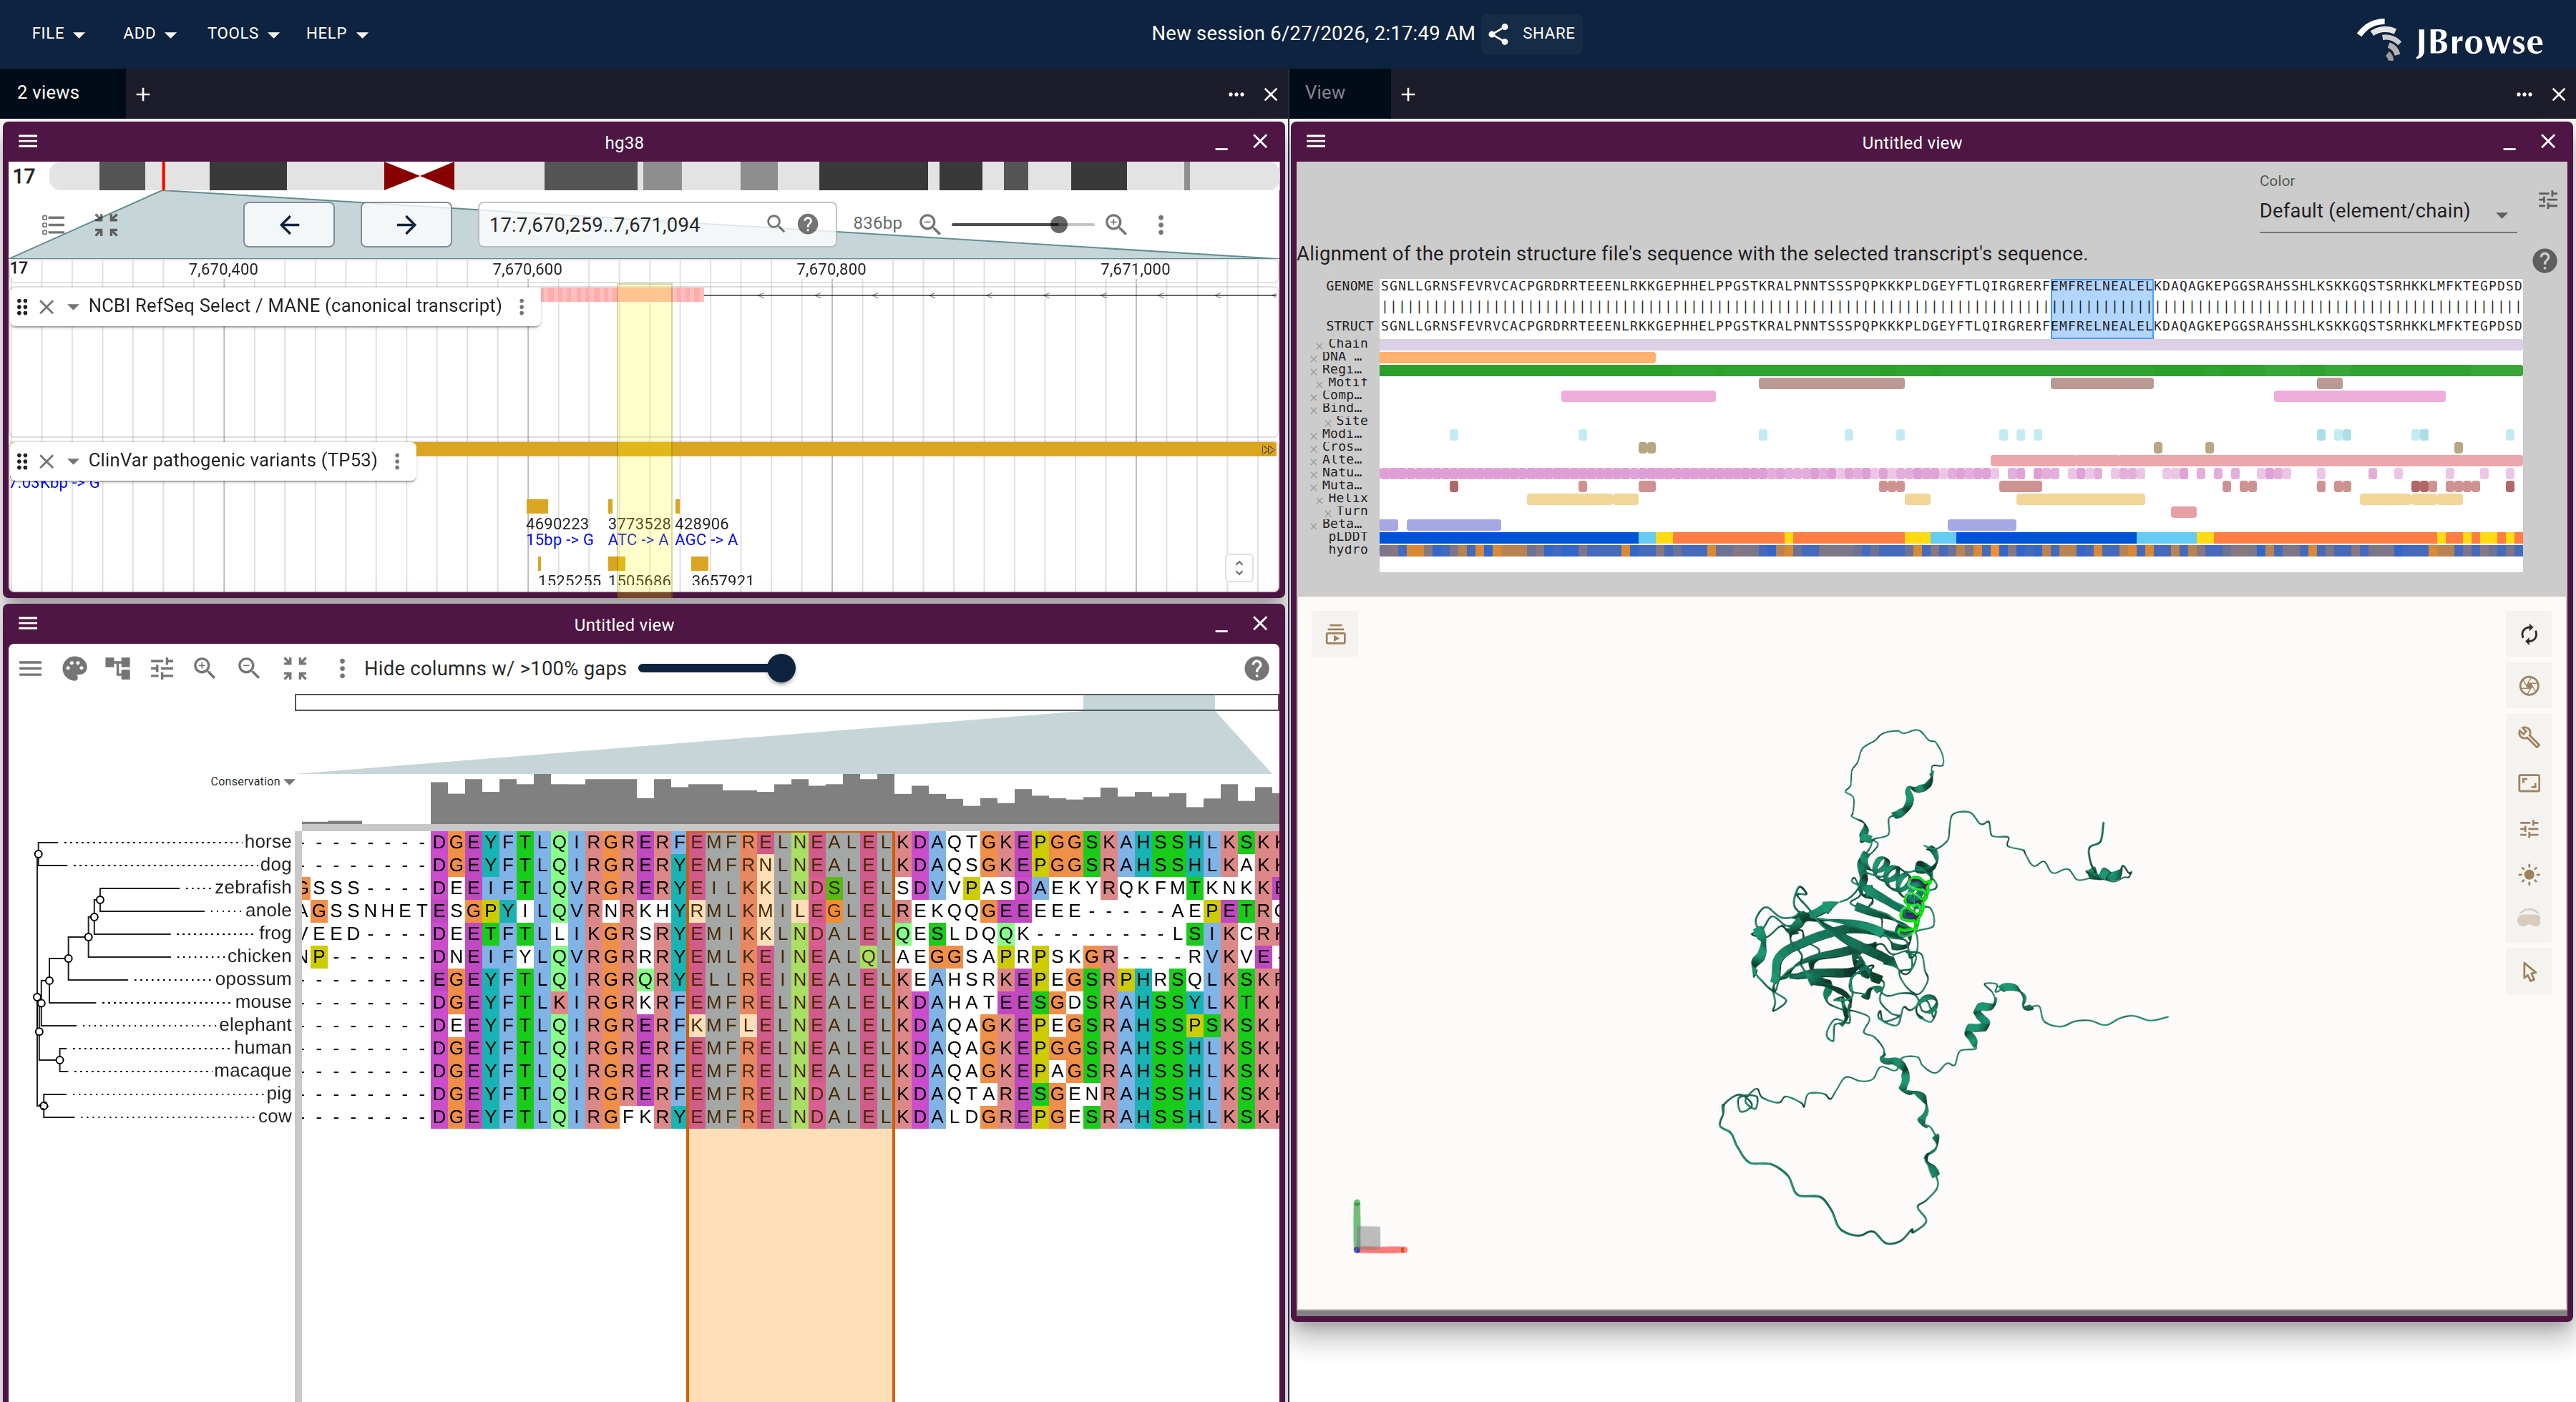Image resolution: width=2576 pixels, height=1402 pixels.
Task: Hide the Beta strand feature track row
Action: pyautogui.click(x=1313, y=526)
